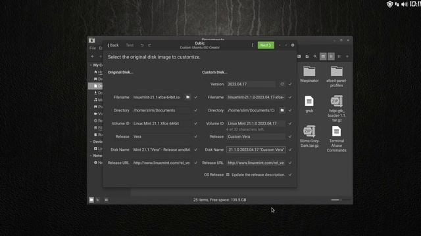
Task: Edit the custom disk Filename field
Action: (x=256, y=97)
